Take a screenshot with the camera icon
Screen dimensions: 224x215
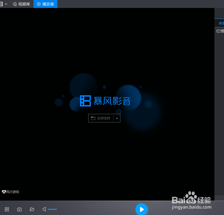19,209
